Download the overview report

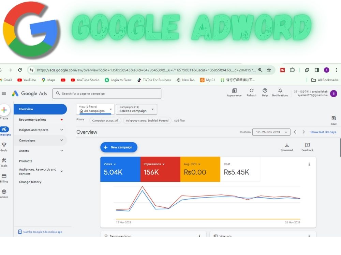tap(287, 147)
